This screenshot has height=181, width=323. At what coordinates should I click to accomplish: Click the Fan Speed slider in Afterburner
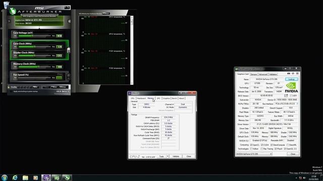coord(35,78)
